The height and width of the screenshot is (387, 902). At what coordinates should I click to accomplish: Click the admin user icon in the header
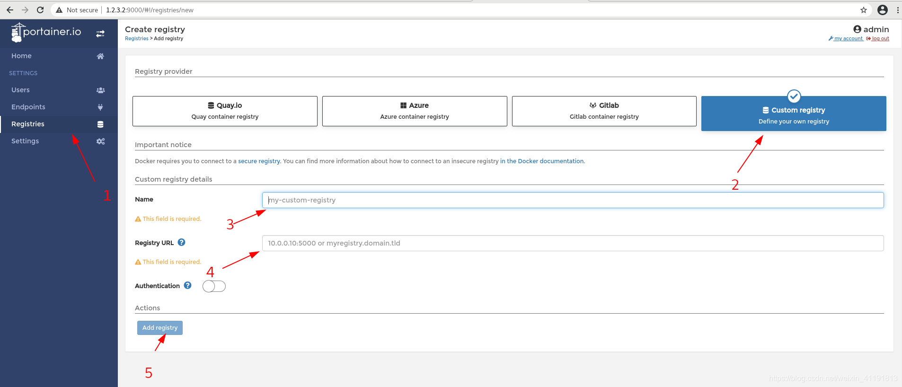click(x=857, y=29)
